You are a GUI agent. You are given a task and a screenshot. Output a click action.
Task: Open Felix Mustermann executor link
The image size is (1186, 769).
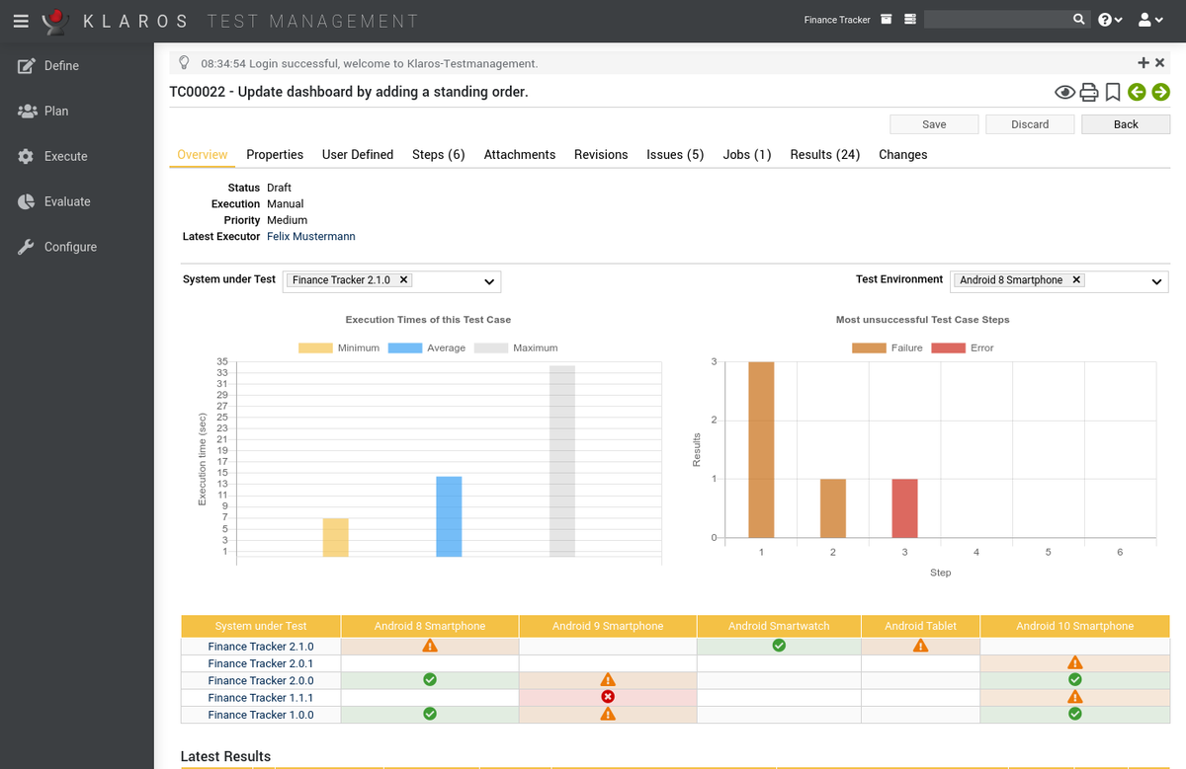(x=311, y=237)
